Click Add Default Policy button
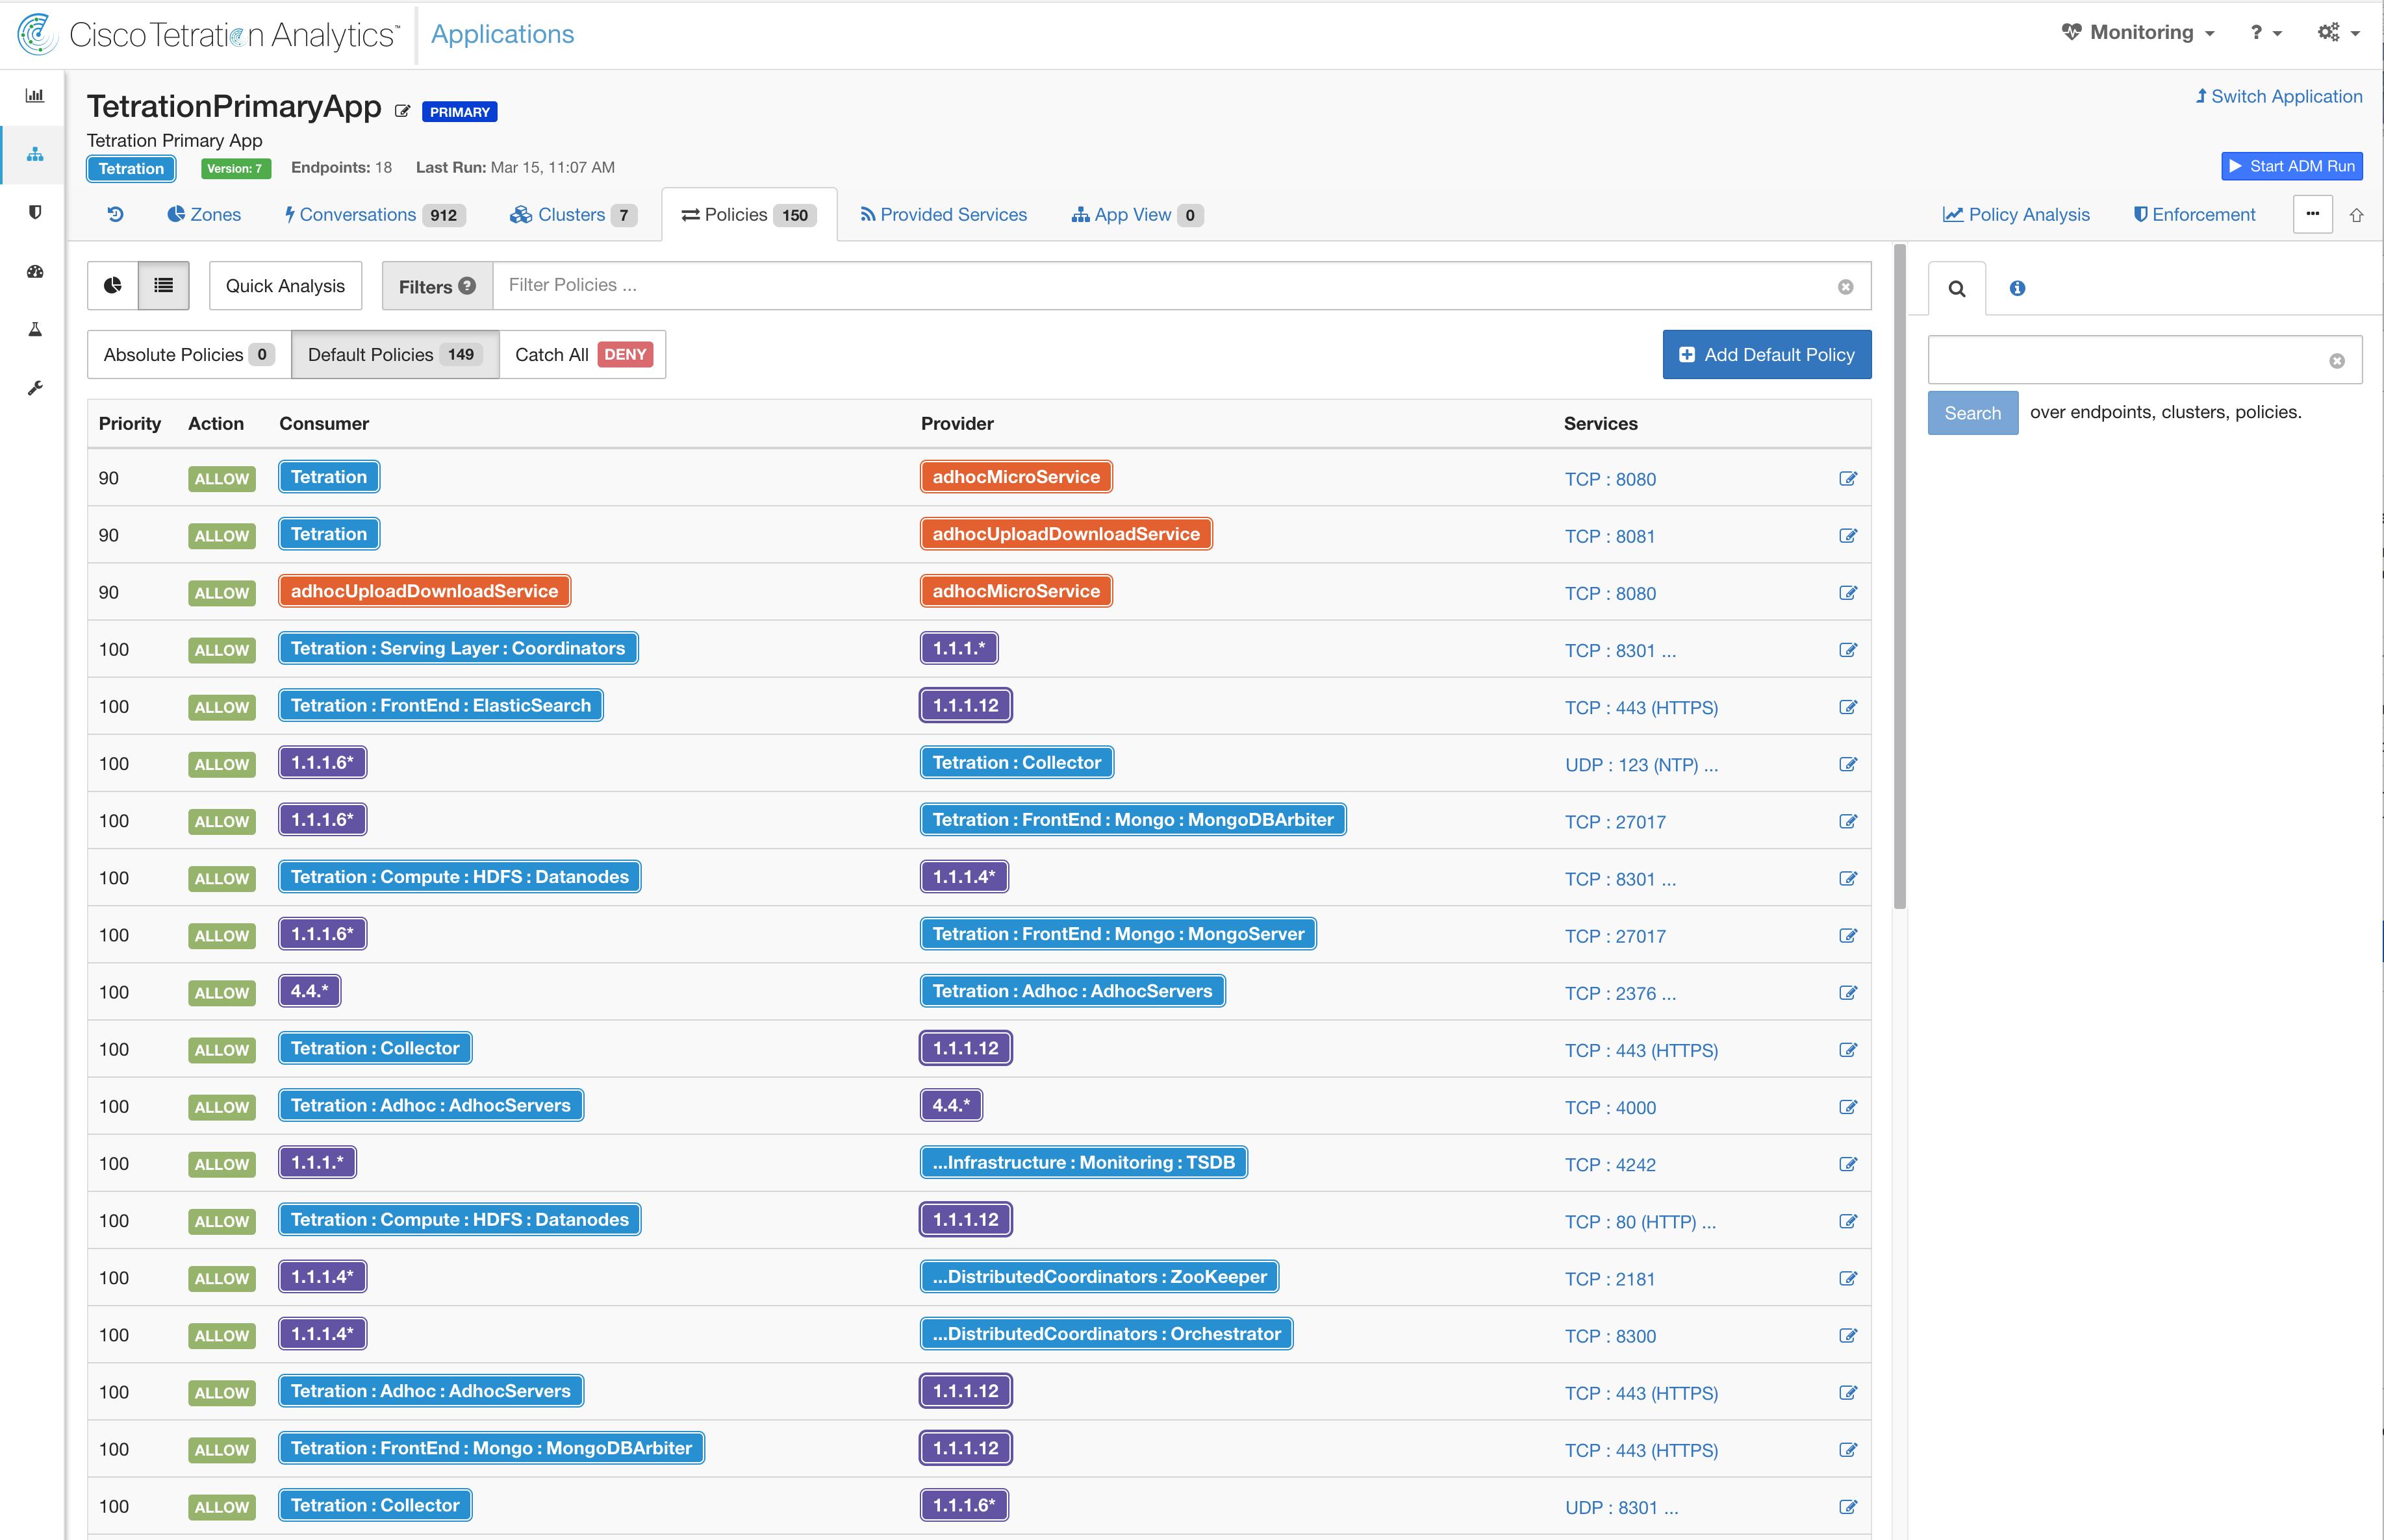Image resolution: width=2384 pixels, height=1540 pixels. [x=1766, y=355]
